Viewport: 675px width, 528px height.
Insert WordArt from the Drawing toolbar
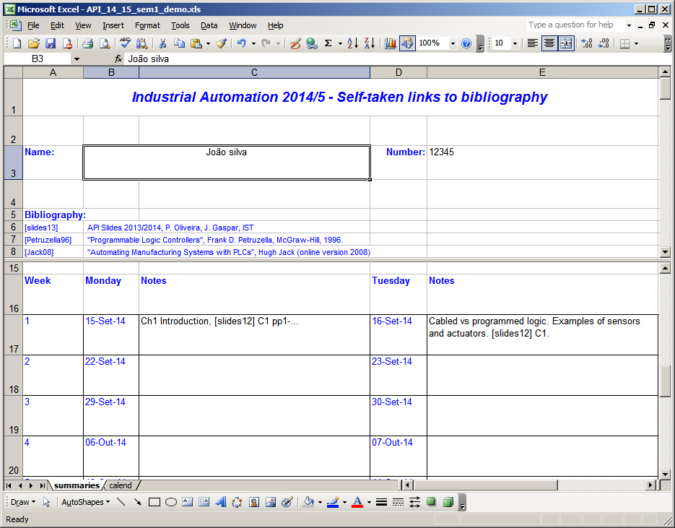tap(221, 502)
